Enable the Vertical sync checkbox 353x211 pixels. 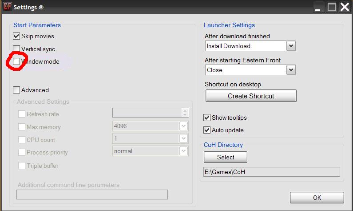coord(16,49)
